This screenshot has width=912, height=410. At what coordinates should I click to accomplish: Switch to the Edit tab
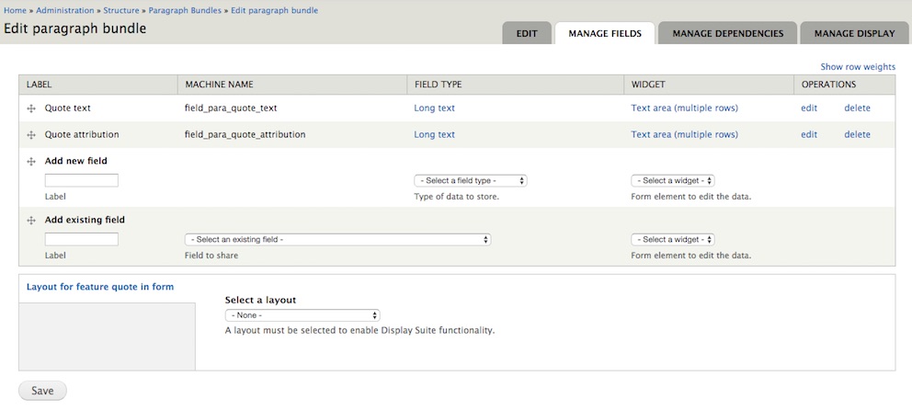coord(527,33)
